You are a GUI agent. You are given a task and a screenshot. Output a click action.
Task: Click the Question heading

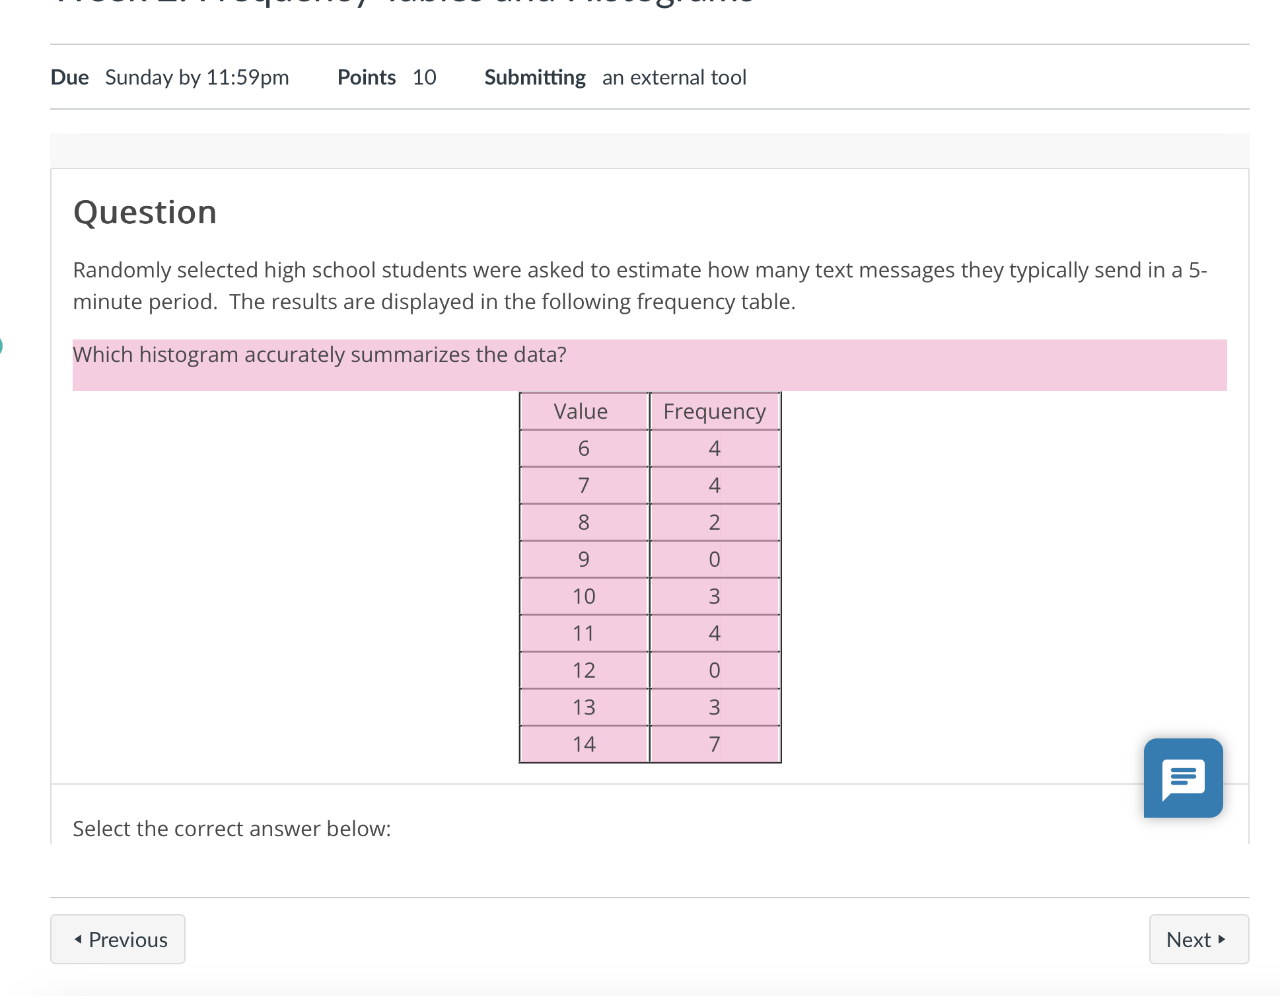[x=145, y=213]
